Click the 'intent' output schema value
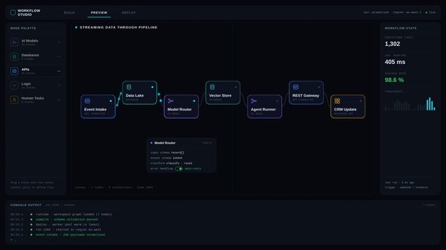 click(x=178, y=158)
